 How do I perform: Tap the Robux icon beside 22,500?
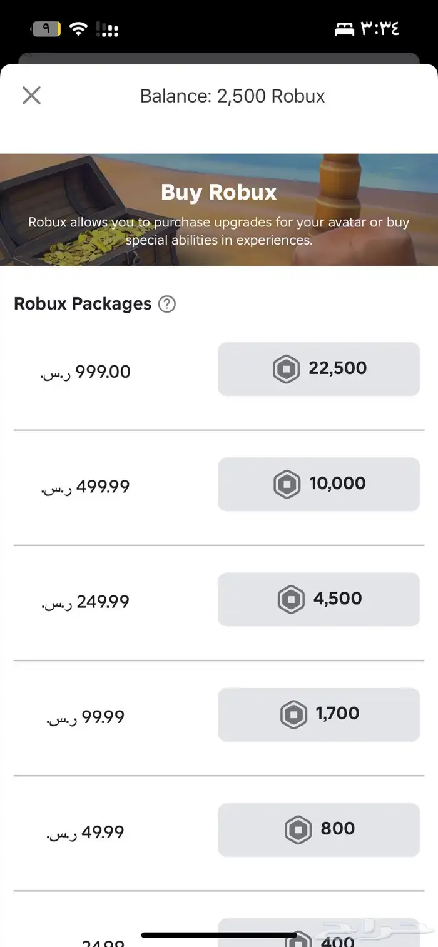pos(286,370)
